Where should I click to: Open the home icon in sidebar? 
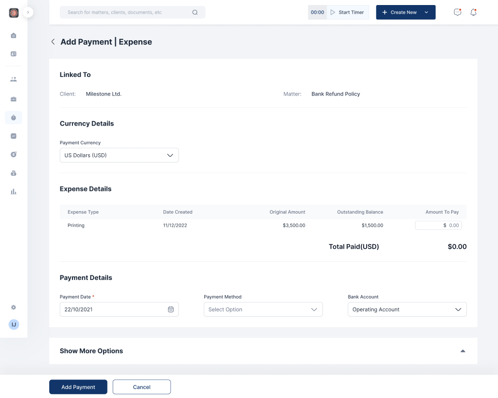tap(14, 35)
